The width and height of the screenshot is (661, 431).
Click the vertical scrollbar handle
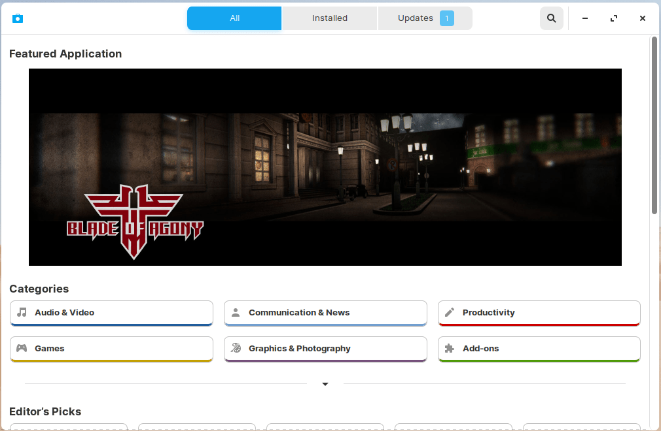point(654,124)
